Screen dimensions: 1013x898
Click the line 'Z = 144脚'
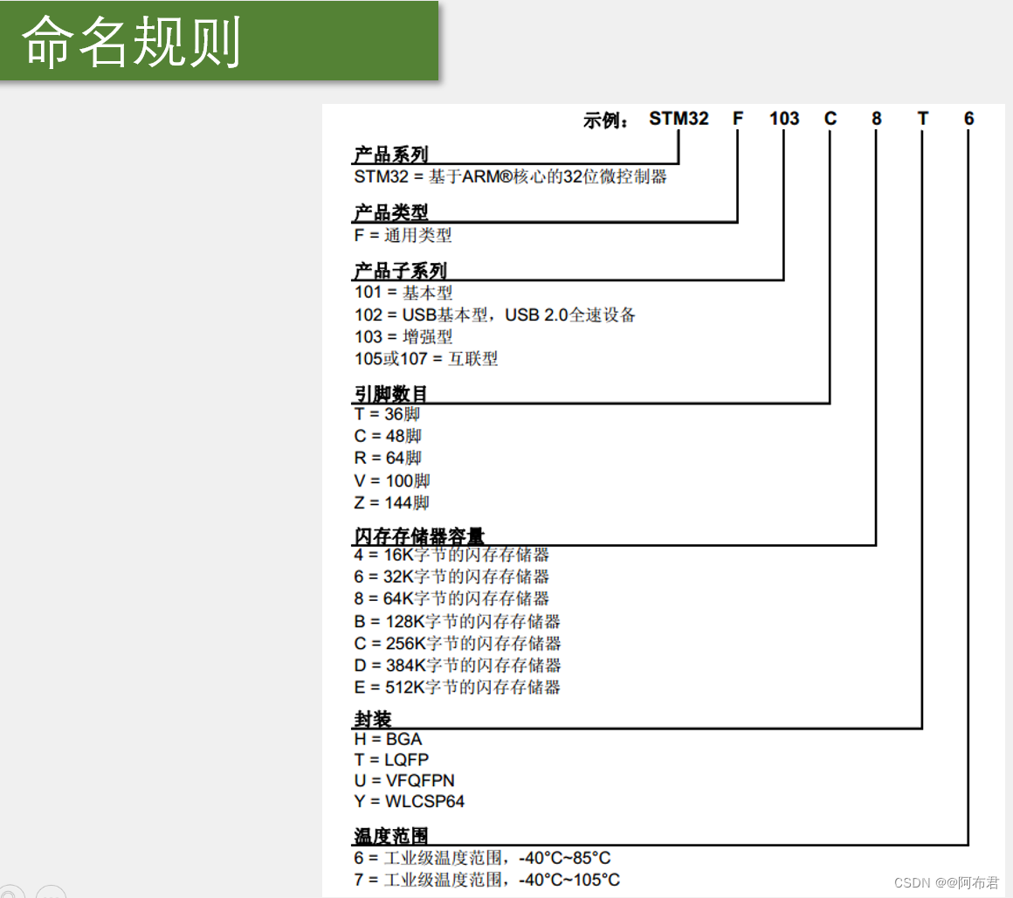(x=391, y=502)
